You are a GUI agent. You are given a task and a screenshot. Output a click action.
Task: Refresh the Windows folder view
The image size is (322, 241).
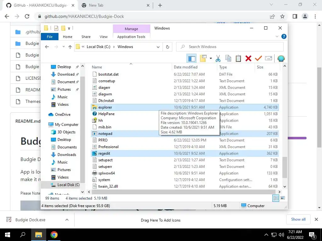click(168, 47)
